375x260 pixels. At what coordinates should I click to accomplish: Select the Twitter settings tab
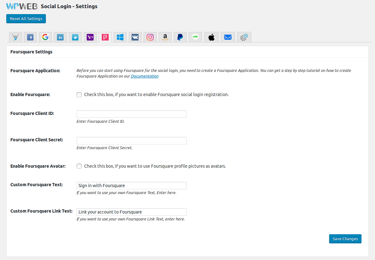pos(75,37)
